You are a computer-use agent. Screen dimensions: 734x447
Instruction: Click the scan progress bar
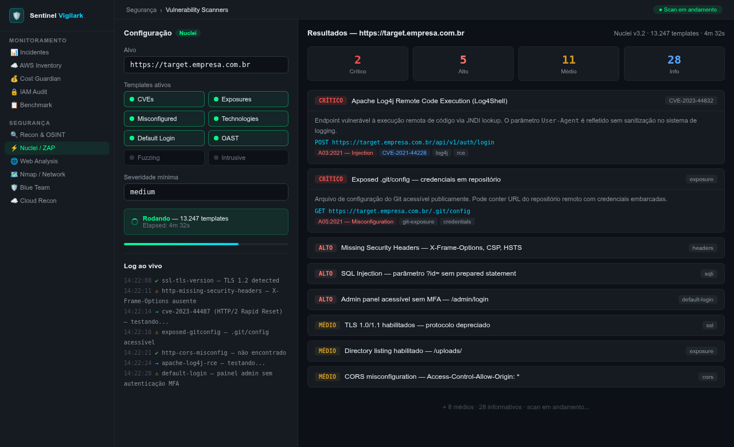click(206, 244)
